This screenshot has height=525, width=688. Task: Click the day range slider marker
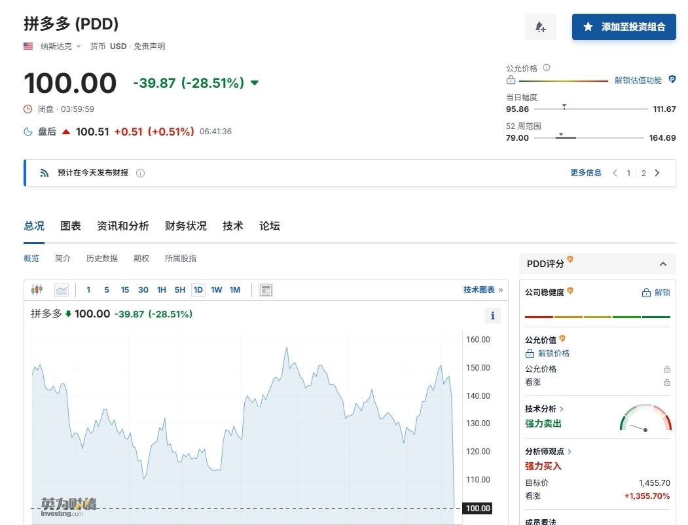pos(564,106)
